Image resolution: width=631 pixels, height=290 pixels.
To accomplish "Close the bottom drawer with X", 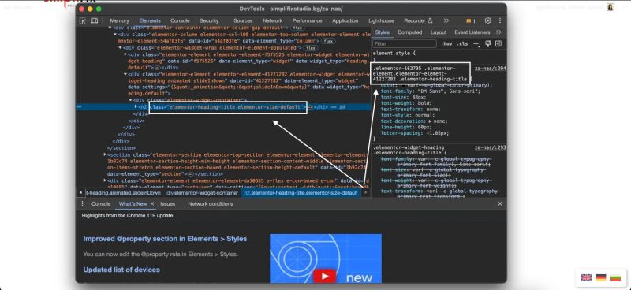I will click(x=500, y=204).
